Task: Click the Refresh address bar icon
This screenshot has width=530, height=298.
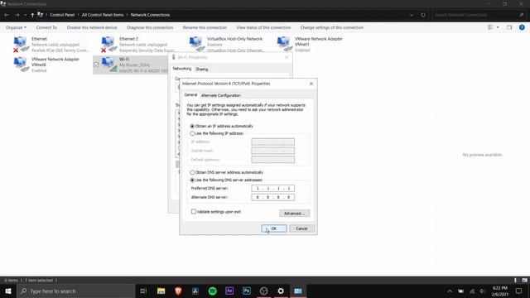Action: coord(423,15)
